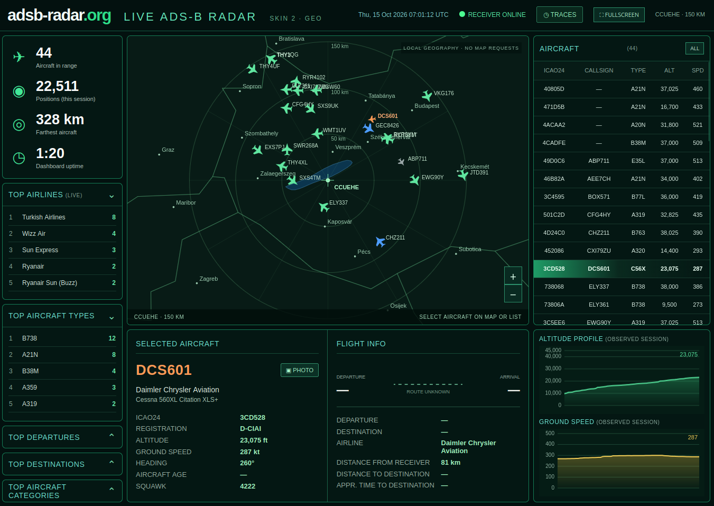Screen dimensions: 714x506
Task: Open photo for DCS601
Action: (x=300, y=370)
